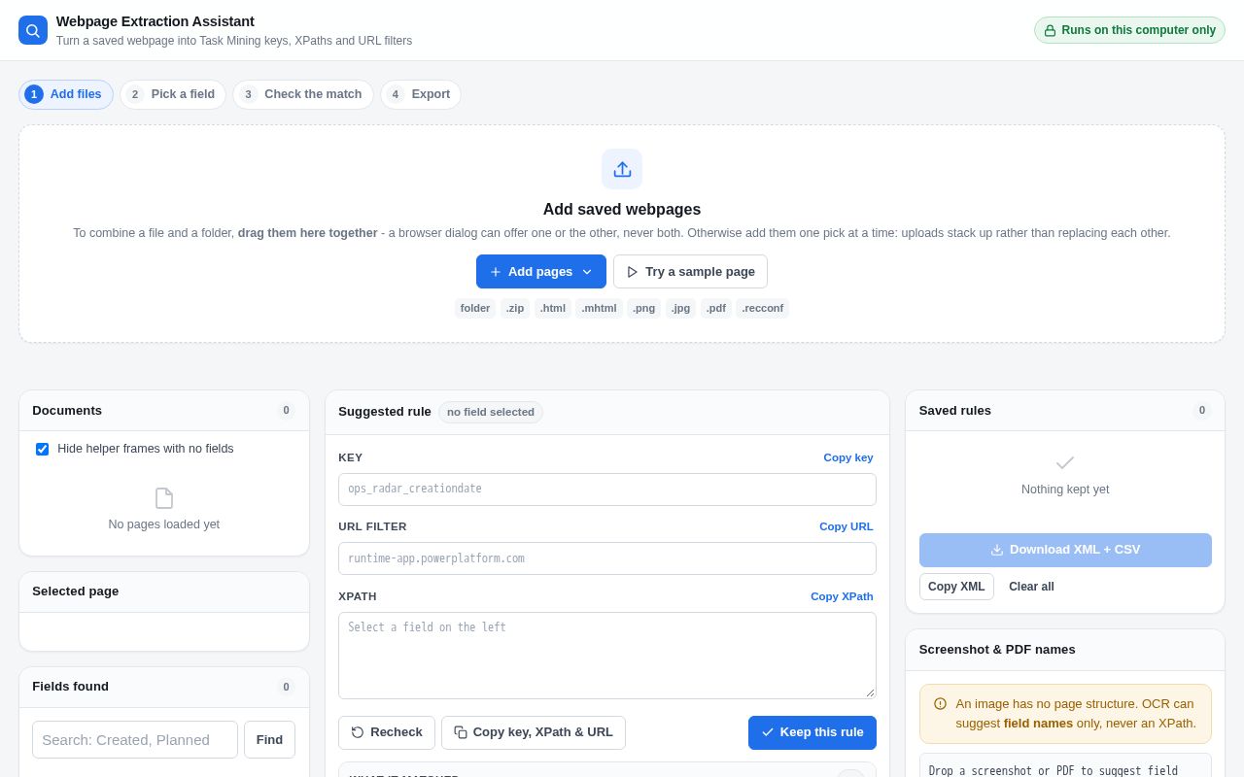This screenshot has height=777, width=1244.
Task: Click Try a sample page
Action: (690, 272)
